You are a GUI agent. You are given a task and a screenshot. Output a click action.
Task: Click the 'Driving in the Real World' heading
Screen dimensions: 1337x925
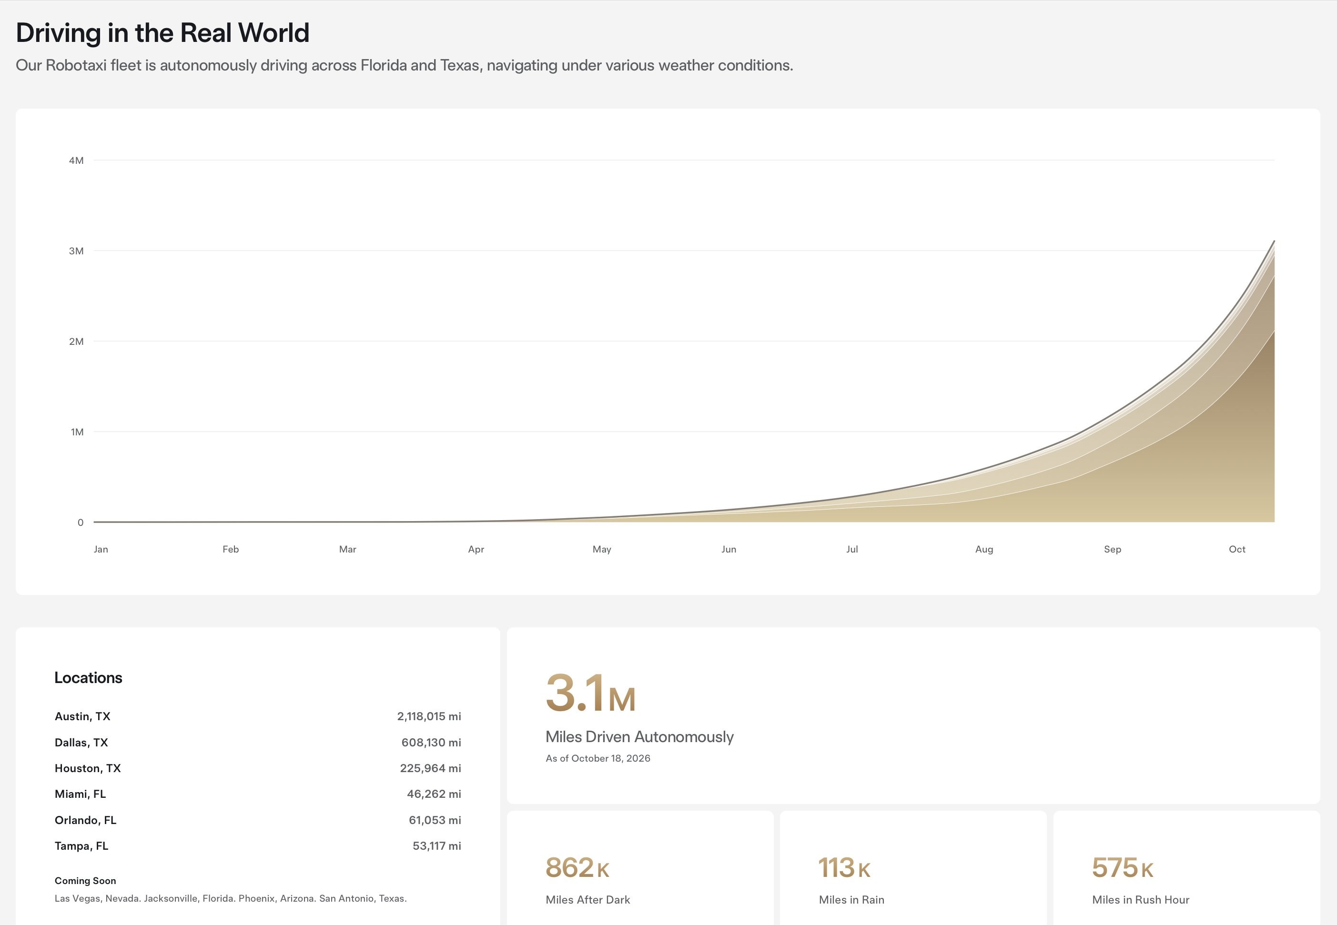162,33
